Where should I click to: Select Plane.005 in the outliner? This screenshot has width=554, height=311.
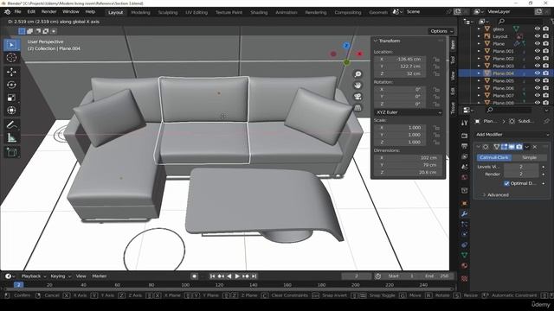point(503,80)
